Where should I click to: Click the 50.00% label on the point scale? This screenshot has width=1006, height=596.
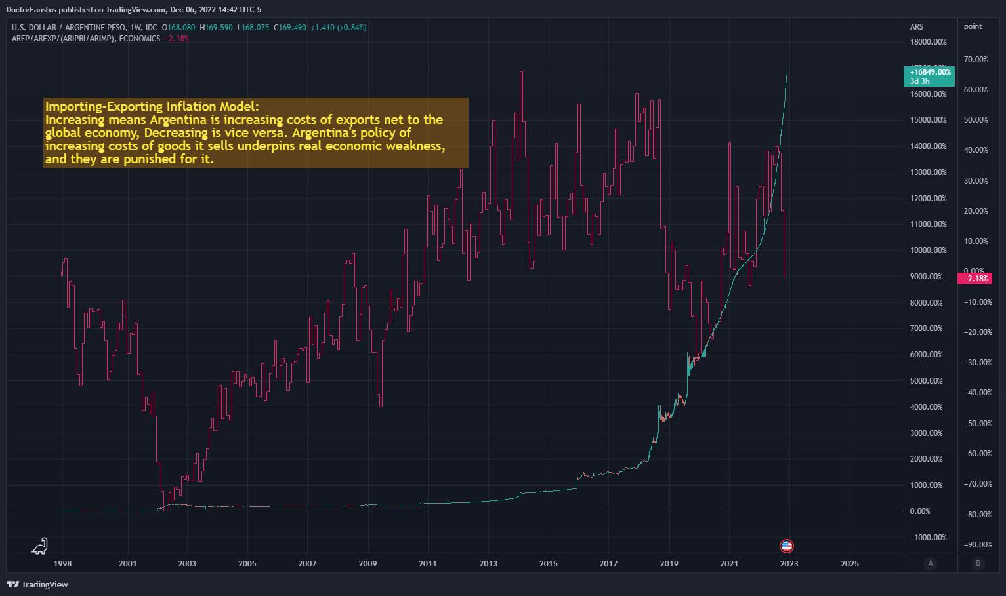(x=976, y=120)
